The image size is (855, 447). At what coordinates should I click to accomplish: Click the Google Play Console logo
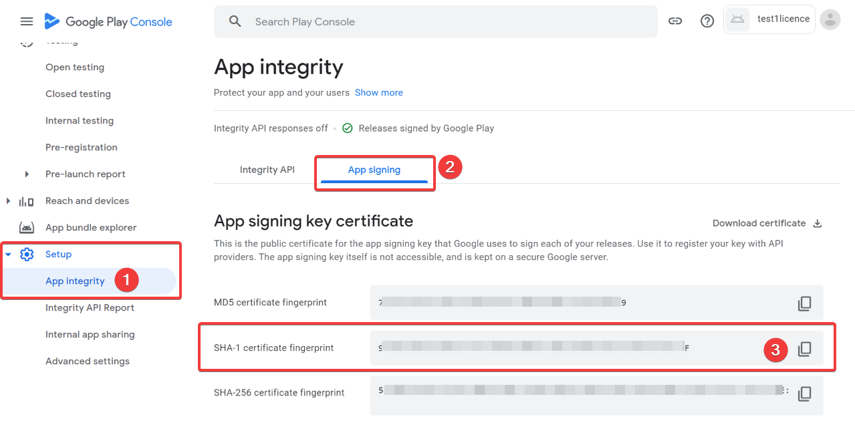(x=108, y=21)
